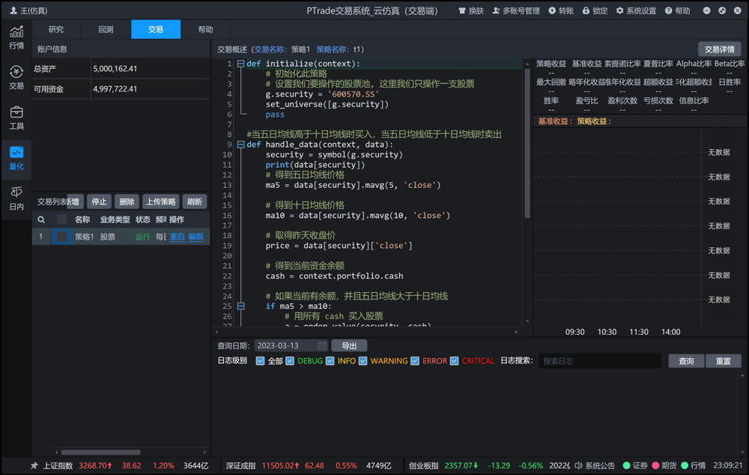Image resolution: width=749 pixels, height=475 pixels.
Task: Click the user account icon 王(仿真)
Action: [13, 10]
